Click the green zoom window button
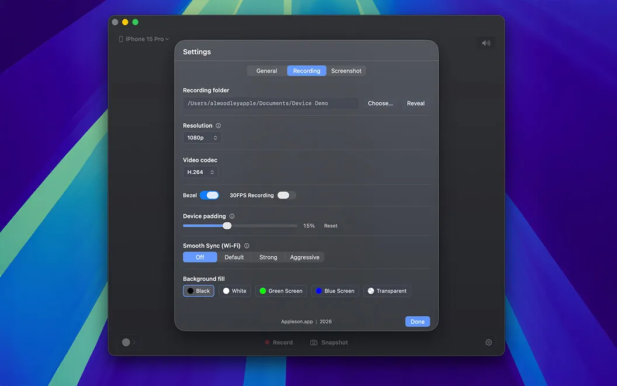This screenshot has height=386, width=617. (x=136, y=22)
